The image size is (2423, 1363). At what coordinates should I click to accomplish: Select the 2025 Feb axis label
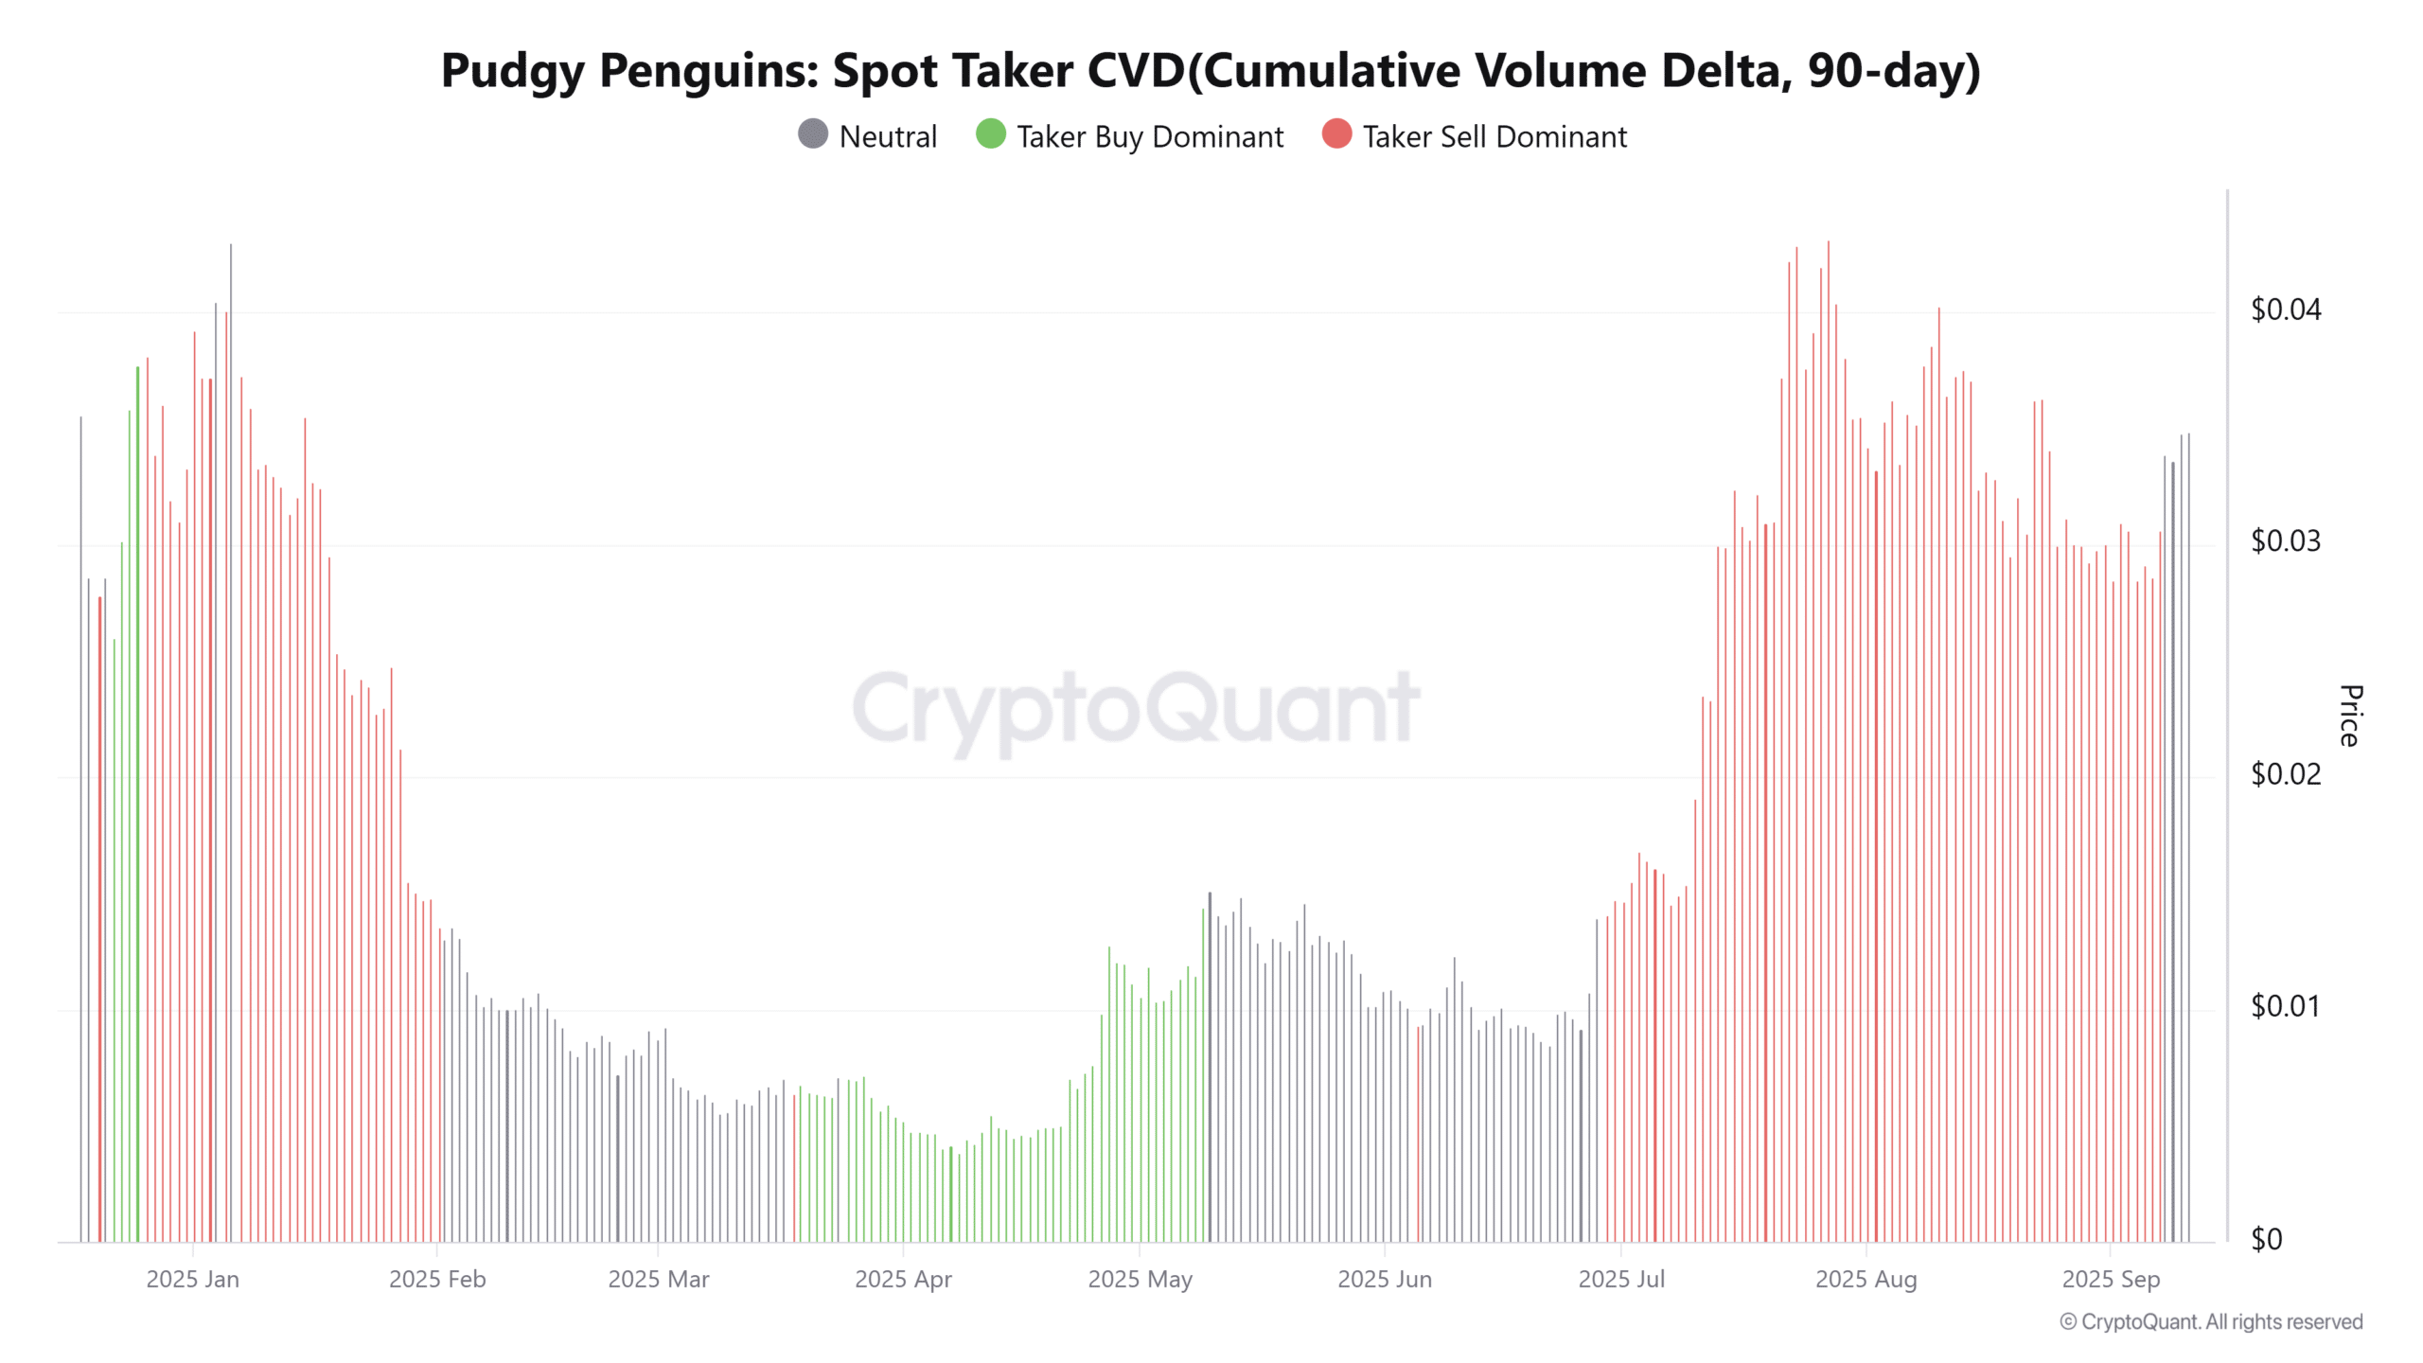click(x=437, y=1279)
